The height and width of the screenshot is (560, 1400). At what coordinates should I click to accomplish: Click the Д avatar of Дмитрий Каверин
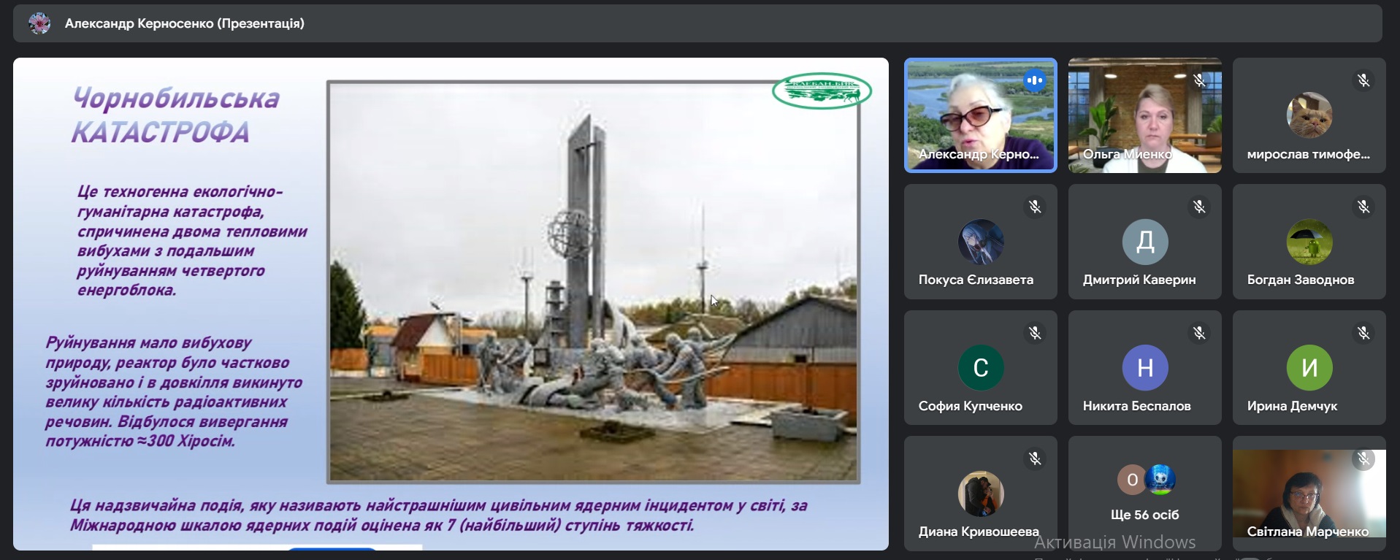coord(1144,242)
